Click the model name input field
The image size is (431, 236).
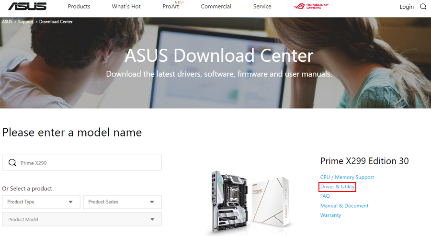82,163
